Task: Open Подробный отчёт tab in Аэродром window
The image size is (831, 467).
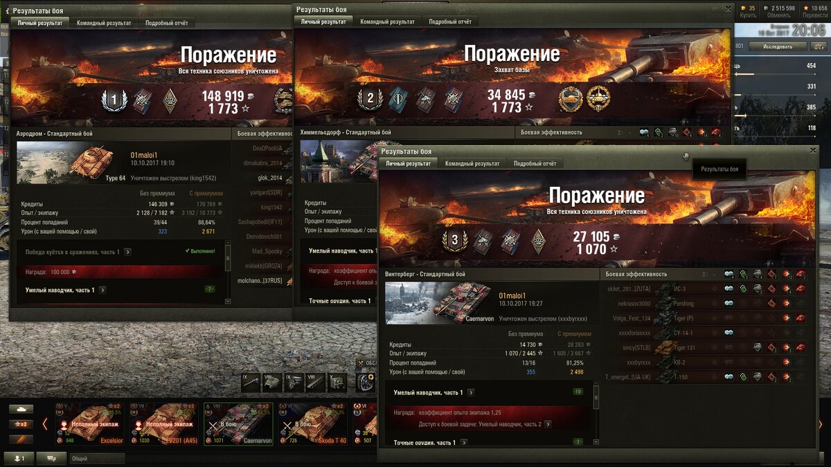Action: pos(167,23)
